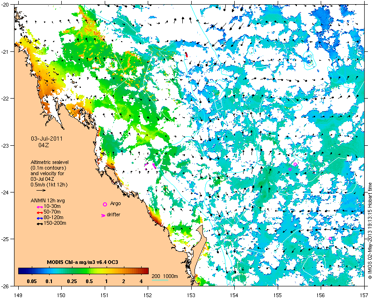Click the '149' longitude axis label
Screen dimensions: 374x299
pos(18,295)
